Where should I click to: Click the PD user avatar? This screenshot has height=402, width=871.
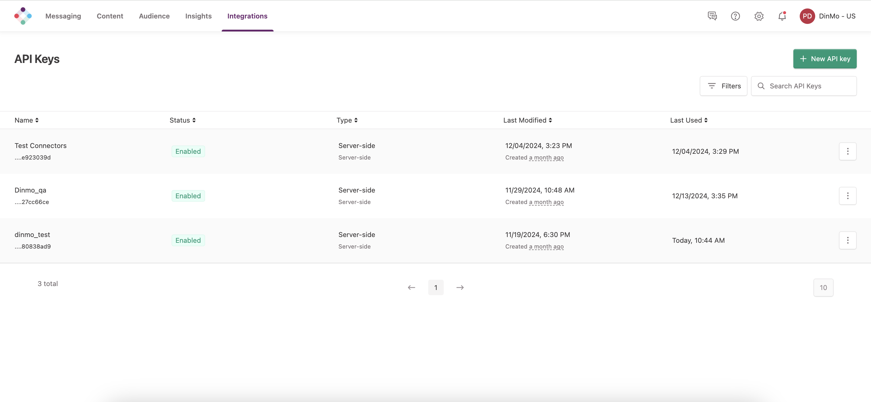point(807,16)
